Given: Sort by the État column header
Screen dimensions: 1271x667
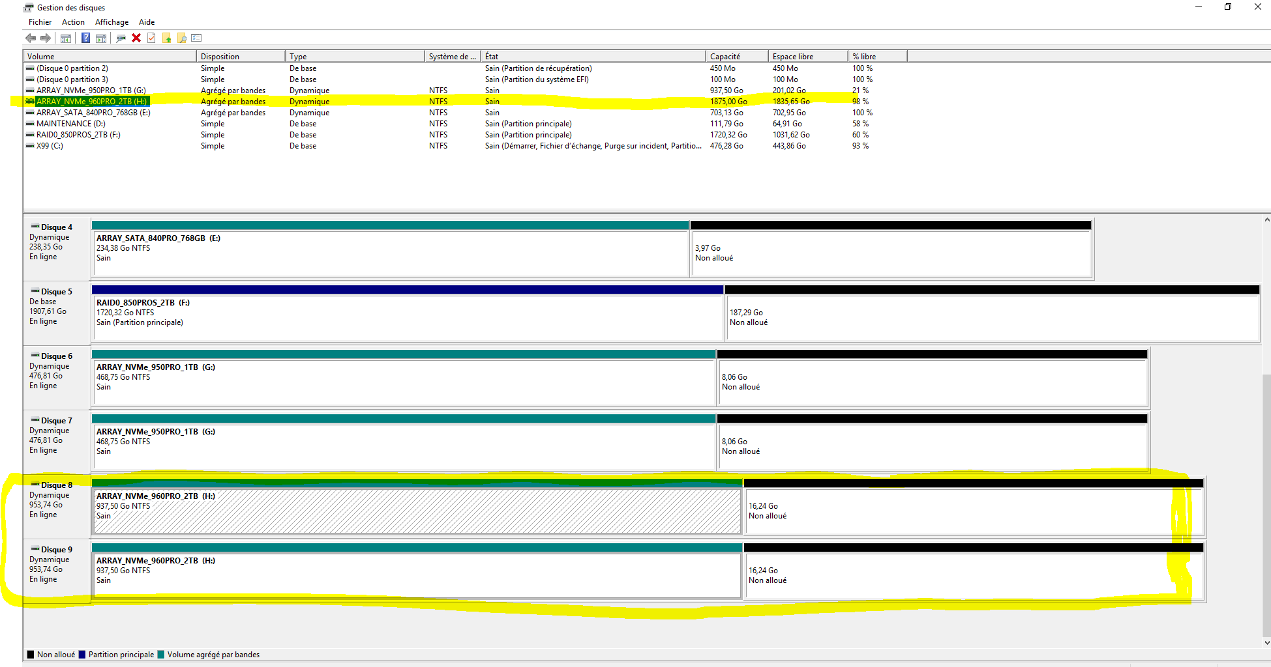Looking at the screenshot, I should pos(593,57).
